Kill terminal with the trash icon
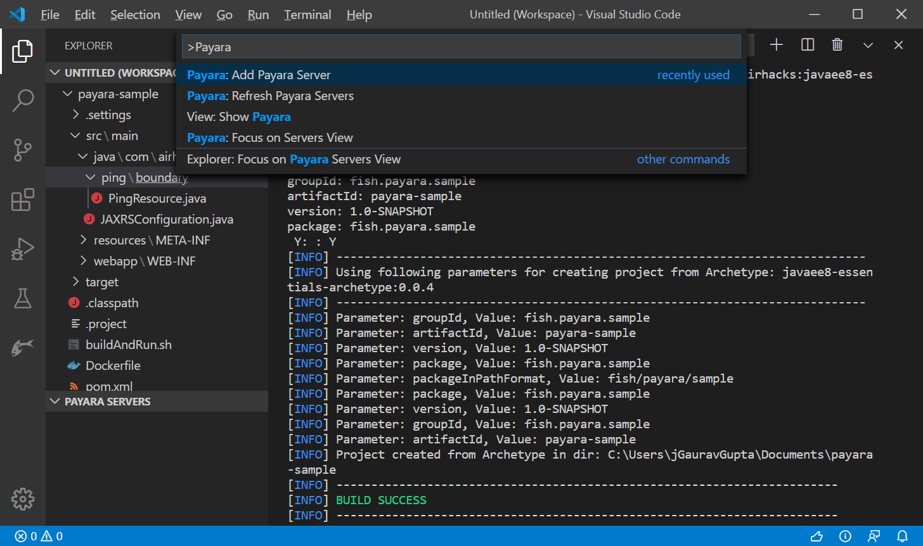Image resolution: width=923 pixels, height=546 pixels. point(837,45)
